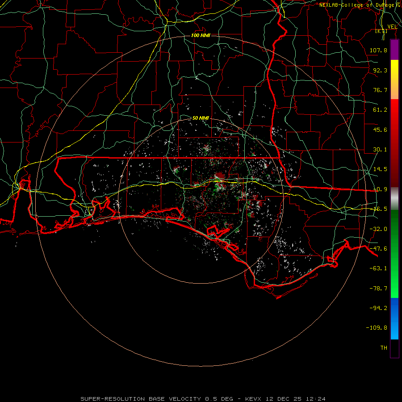
Task: Select the -0.9 velocity scale value
Action: pos(380,189)
